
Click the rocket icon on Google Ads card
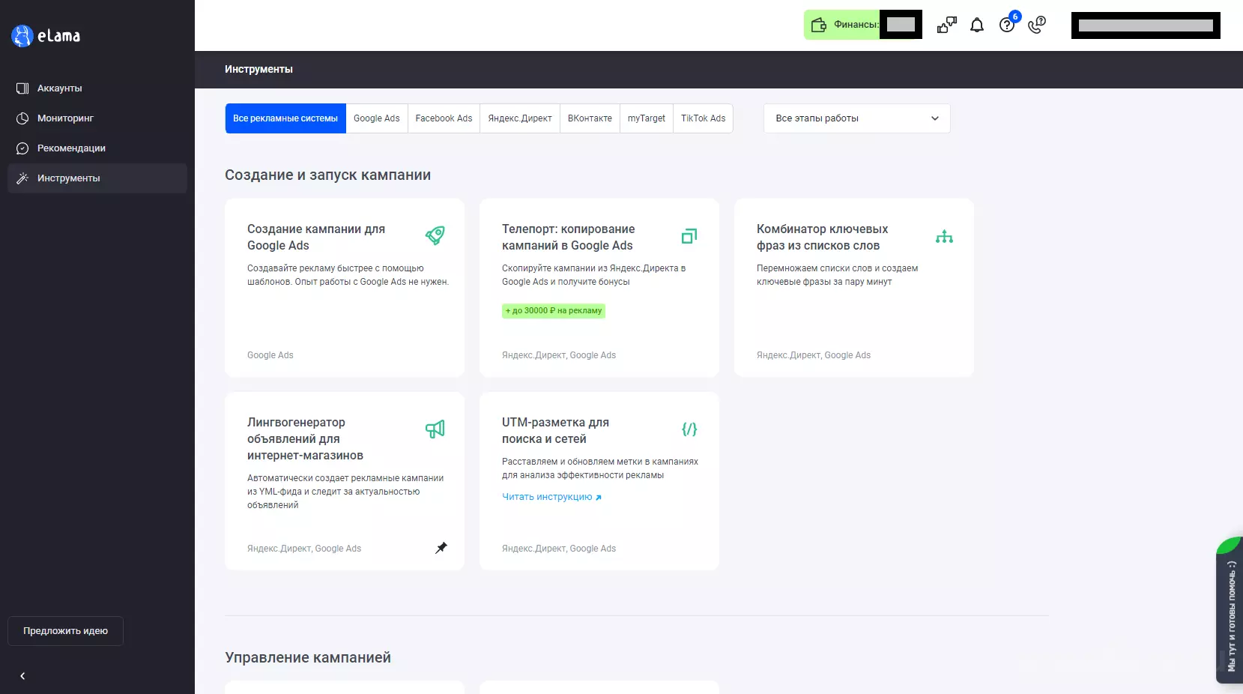click(x=435, y=236)
